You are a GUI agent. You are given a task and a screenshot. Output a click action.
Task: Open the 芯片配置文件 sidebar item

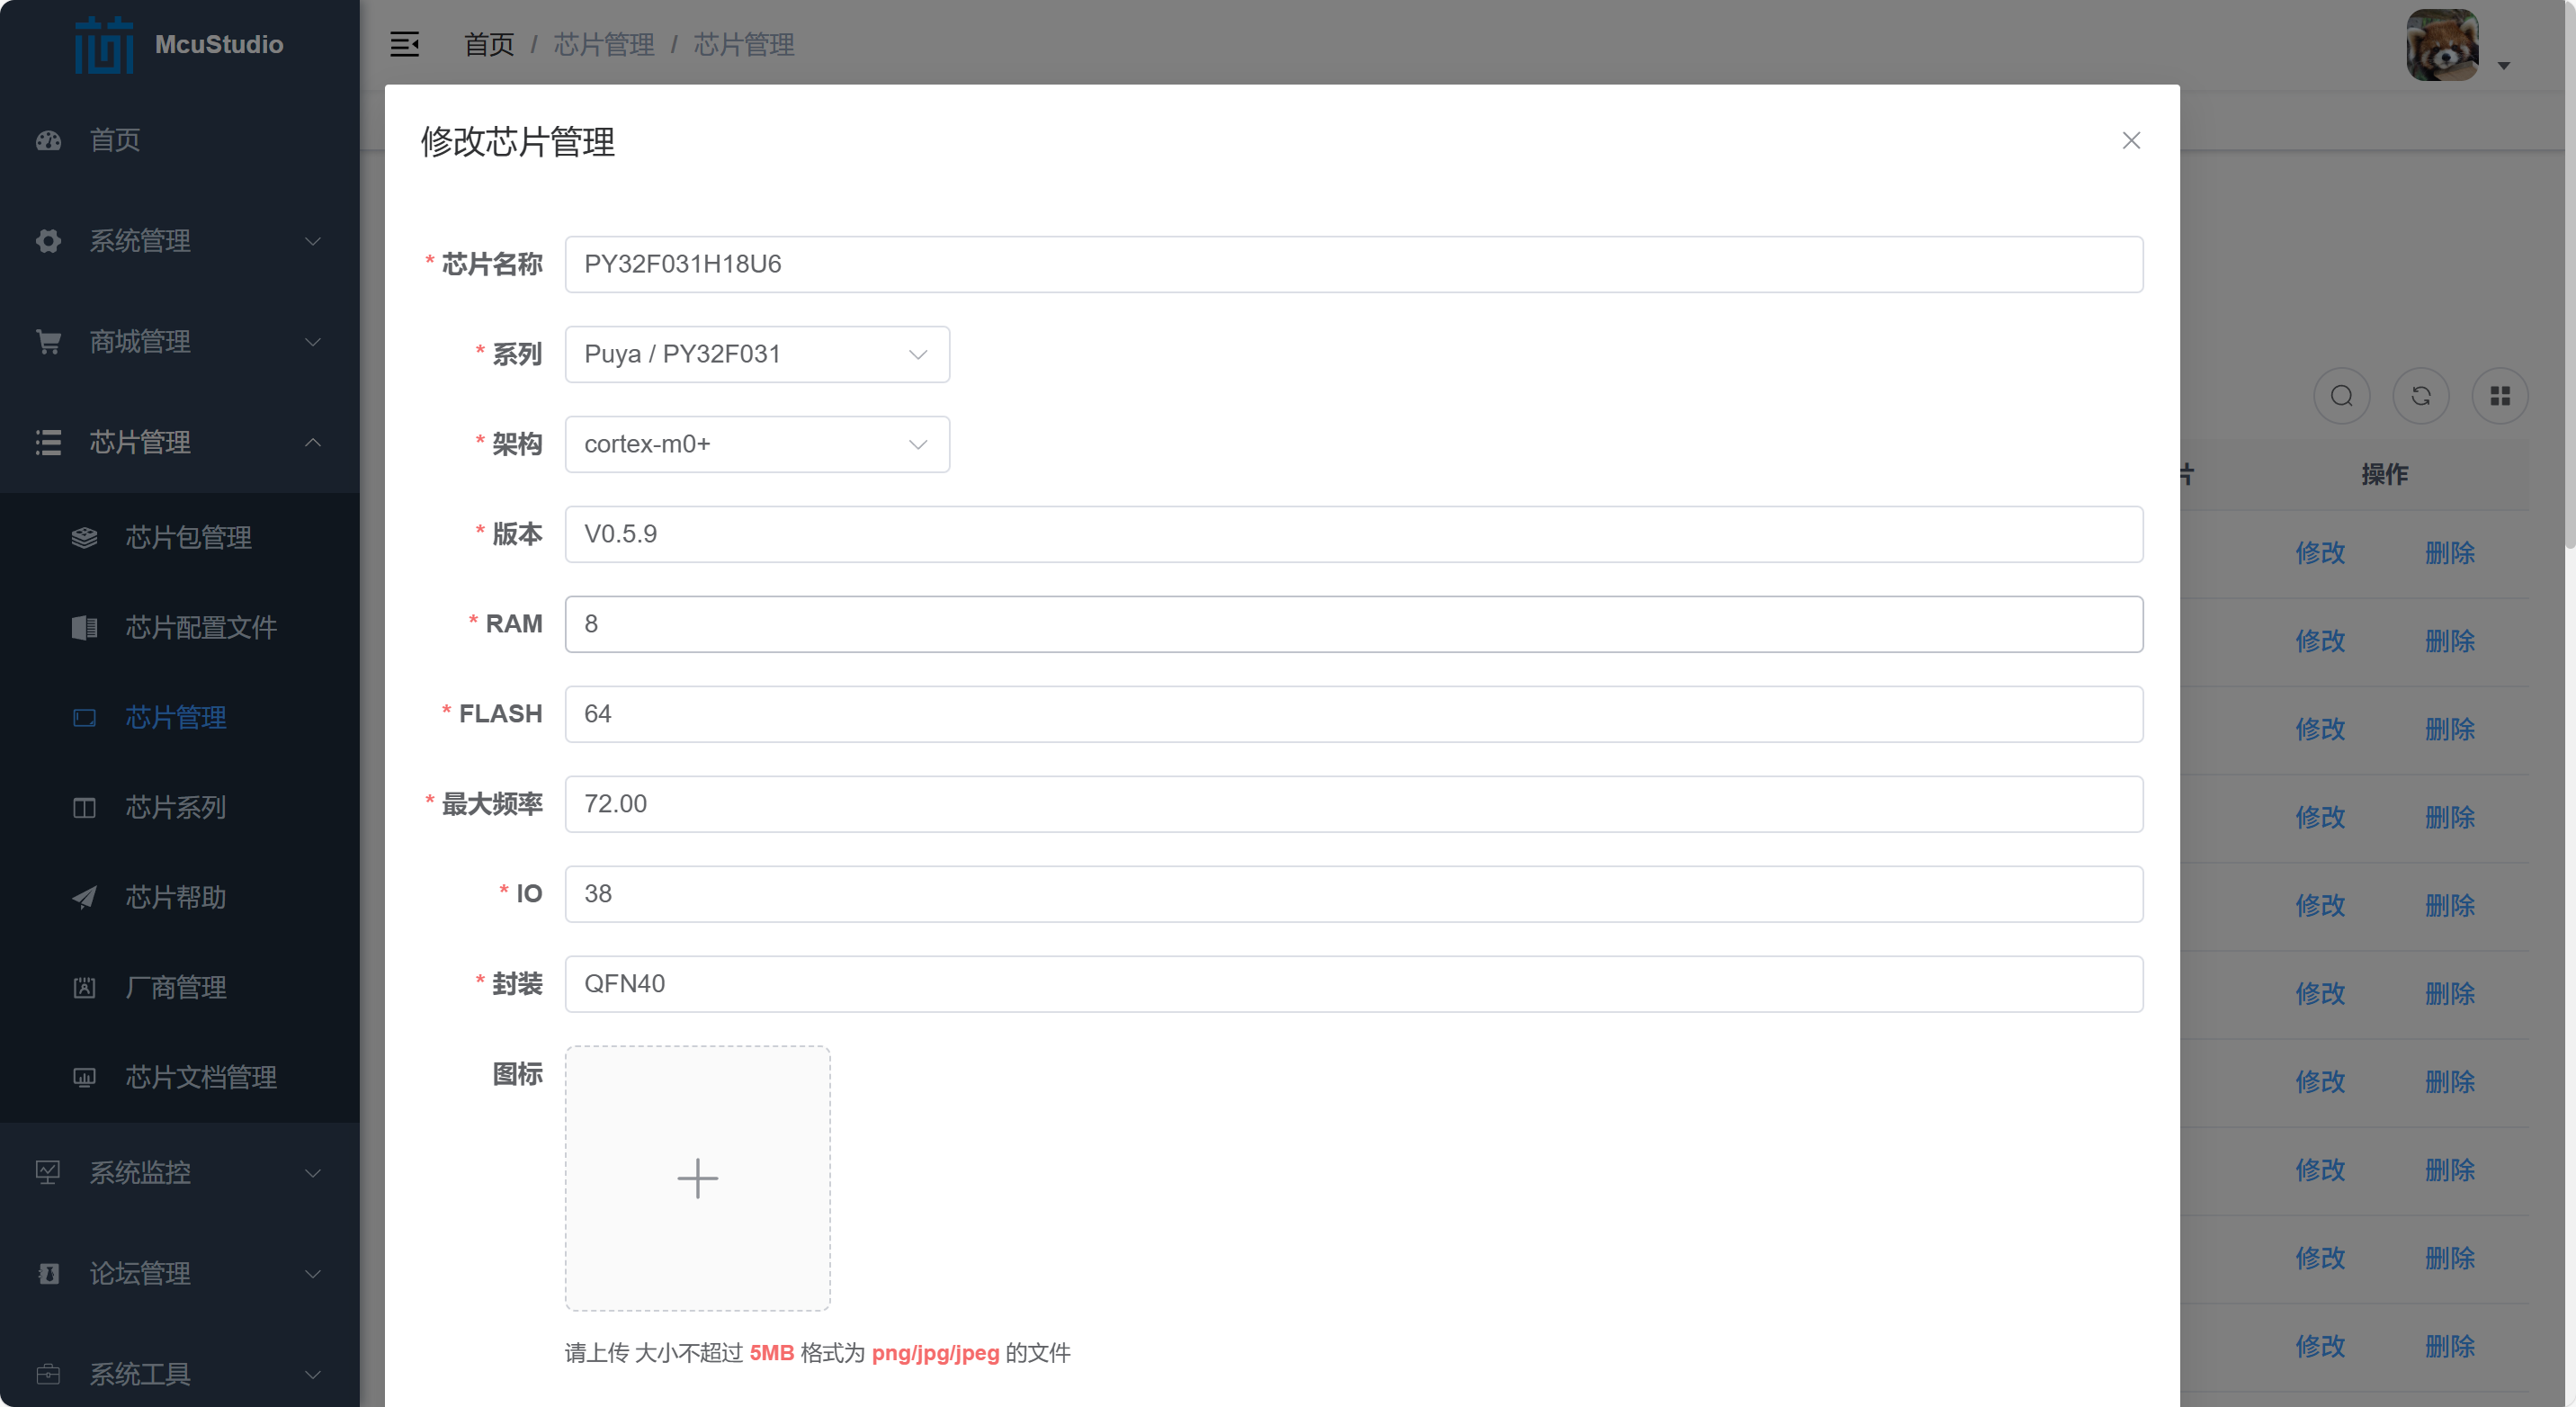(x=200, y=628)
